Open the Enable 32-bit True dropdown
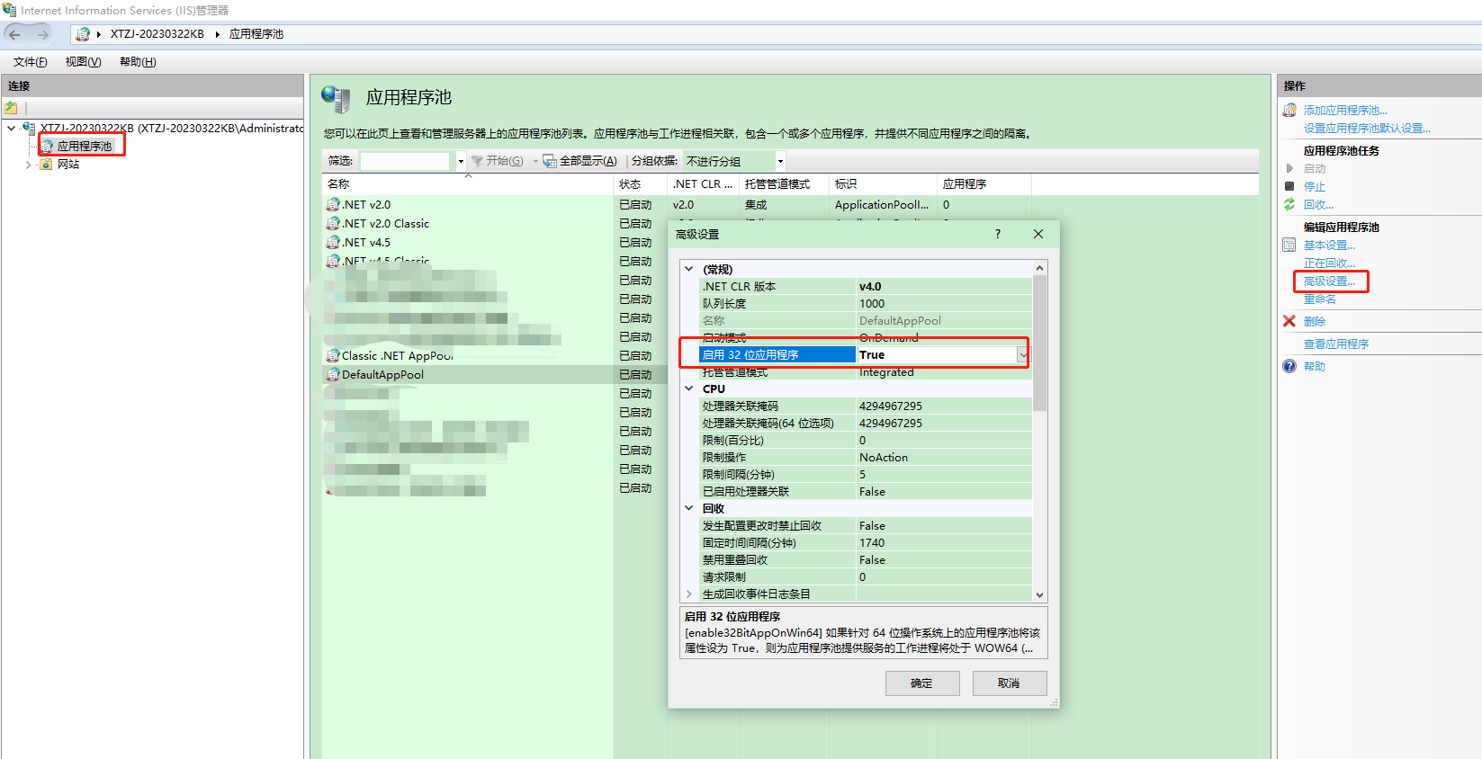 (x=1022, y=355)
